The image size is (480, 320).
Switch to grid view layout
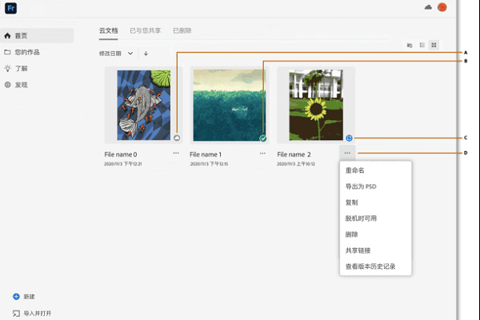(434, 45)
